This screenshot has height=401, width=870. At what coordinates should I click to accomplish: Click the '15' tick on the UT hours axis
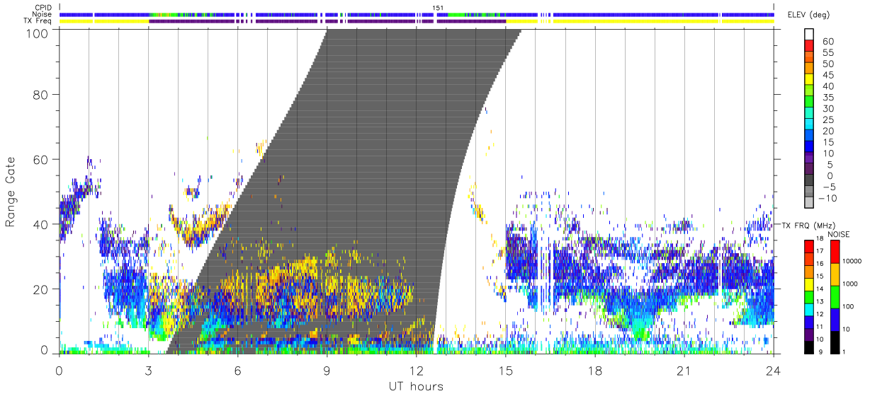pyautogui.click(x=505, y=371)
